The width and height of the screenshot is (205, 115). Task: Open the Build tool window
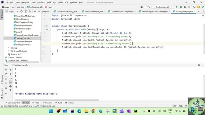[59, 103]
